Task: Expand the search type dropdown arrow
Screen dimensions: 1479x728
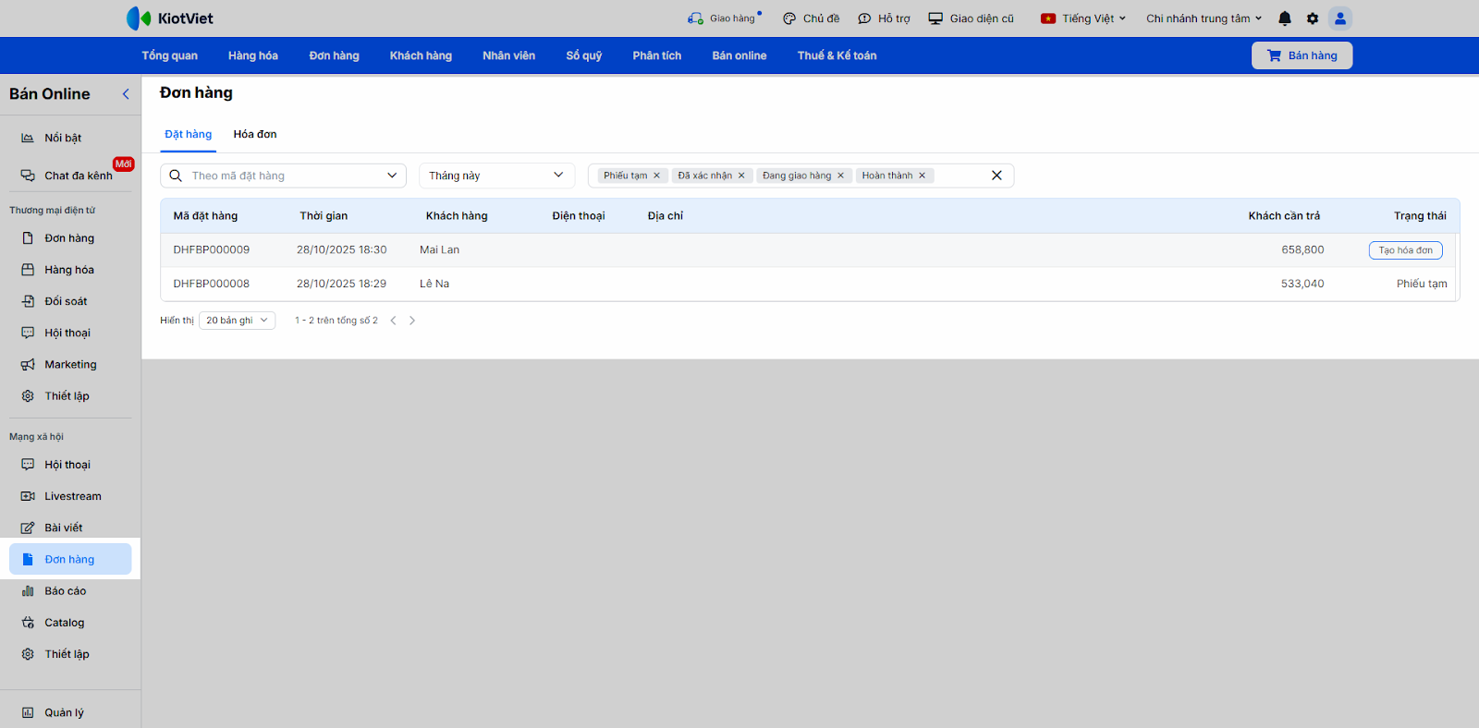Action: click(x=392, y=176)
